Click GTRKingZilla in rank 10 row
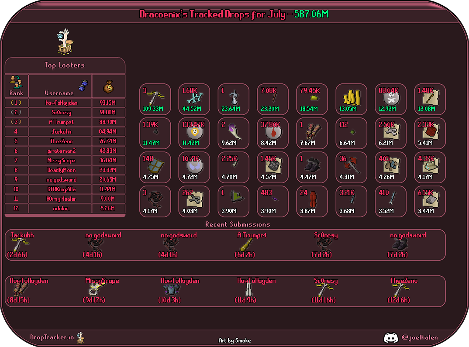The image size is (469, 347). (61, 189)
